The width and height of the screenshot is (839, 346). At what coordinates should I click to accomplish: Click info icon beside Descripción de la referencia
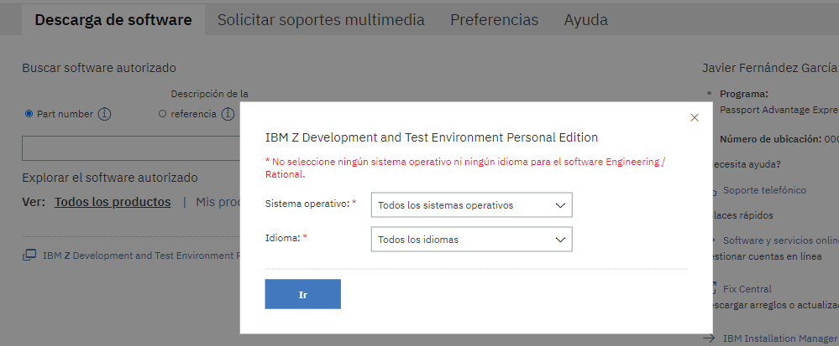coord(228,114)
